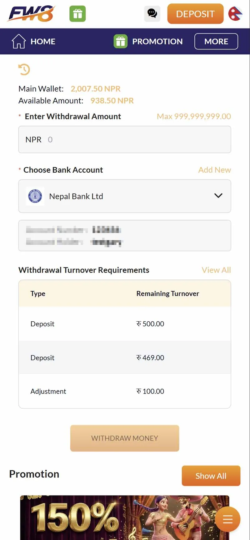Click the FW8 logo

coord(30,13)
